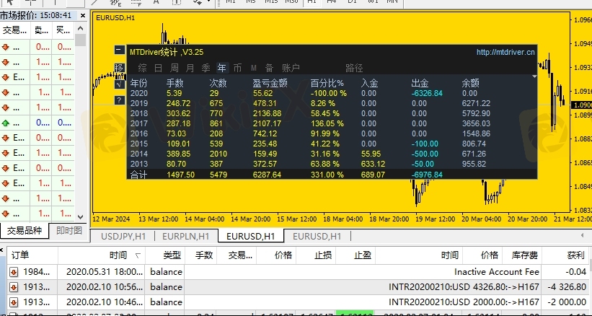Viewport: 592px width, 316px height.
Task: Click the 止盈 column header
Action: click(x=355, y=255)
